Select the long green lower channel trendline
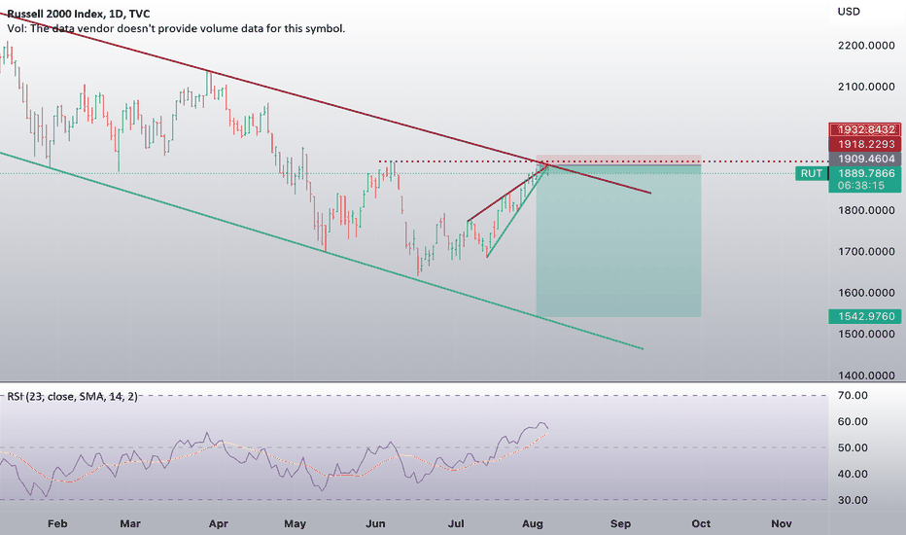906x535 pixels. (321, 250)
